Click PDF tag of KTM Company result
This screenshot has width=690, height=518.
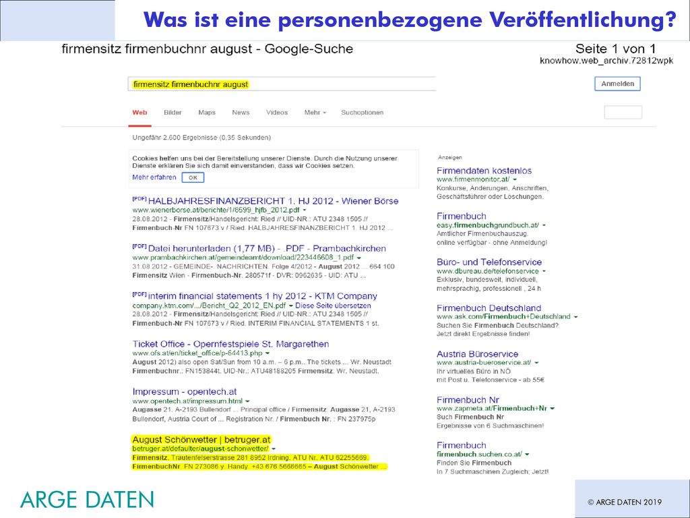[139, 294]
